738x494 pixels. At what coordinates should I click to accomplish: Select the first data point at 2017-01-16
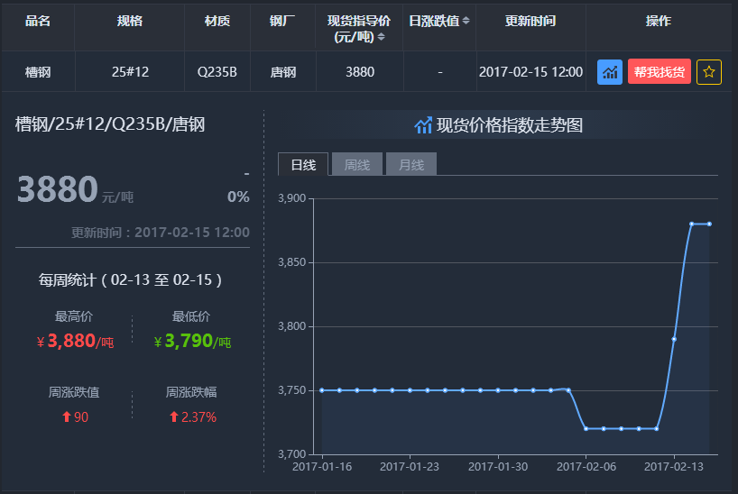click(322, 390)
